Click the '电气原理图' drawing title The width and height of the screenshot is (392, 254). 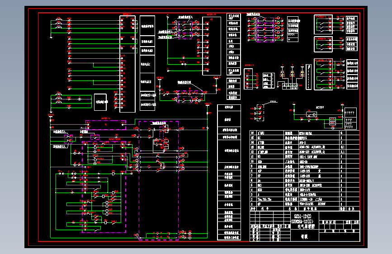coord(306,227)
